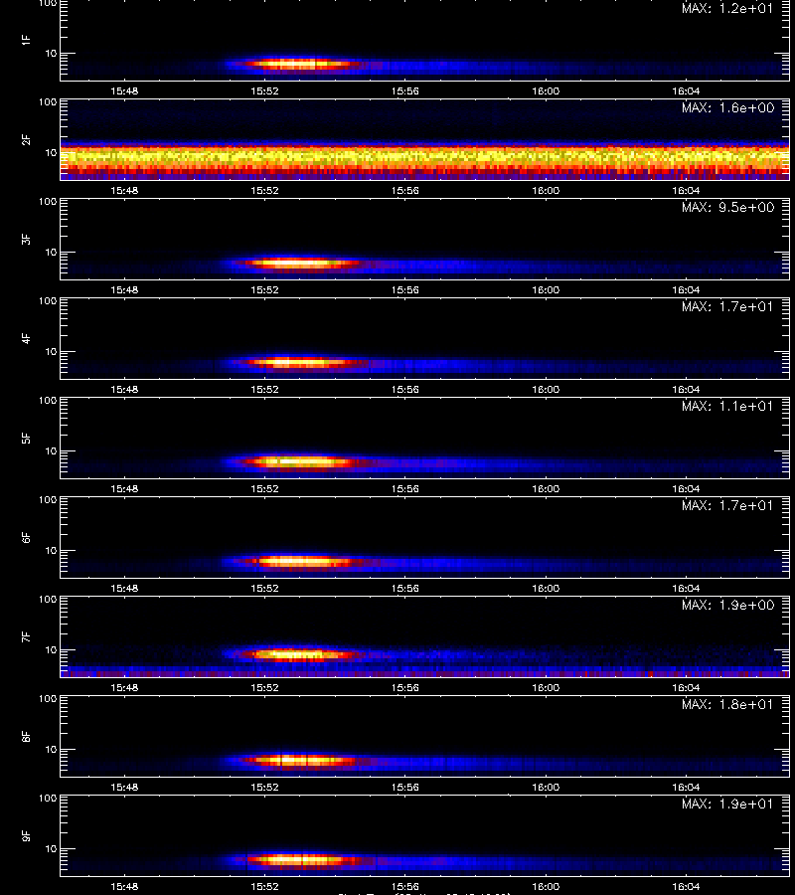Viewport: 795px width, 895px height.
Task: Click the 4F panel label
Action: 26,338
